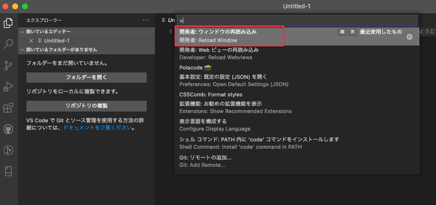Click into the command palette input field

[x=297, y=21]
